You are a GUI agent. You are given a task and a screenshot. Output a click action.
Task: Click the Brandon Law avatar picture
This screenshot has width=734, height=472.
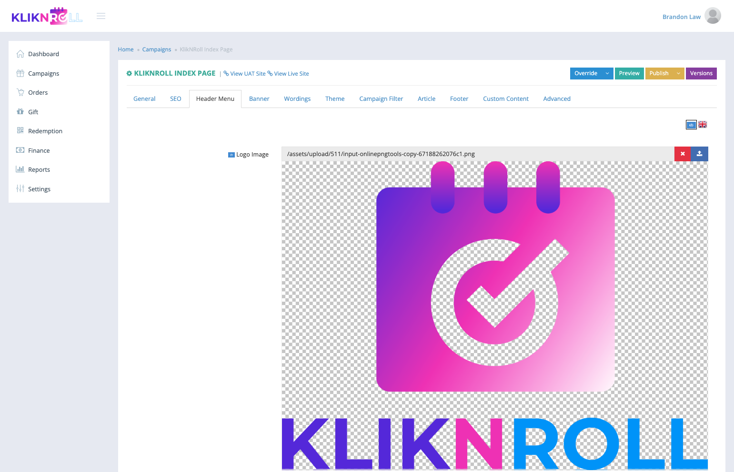tap(713, 16)
